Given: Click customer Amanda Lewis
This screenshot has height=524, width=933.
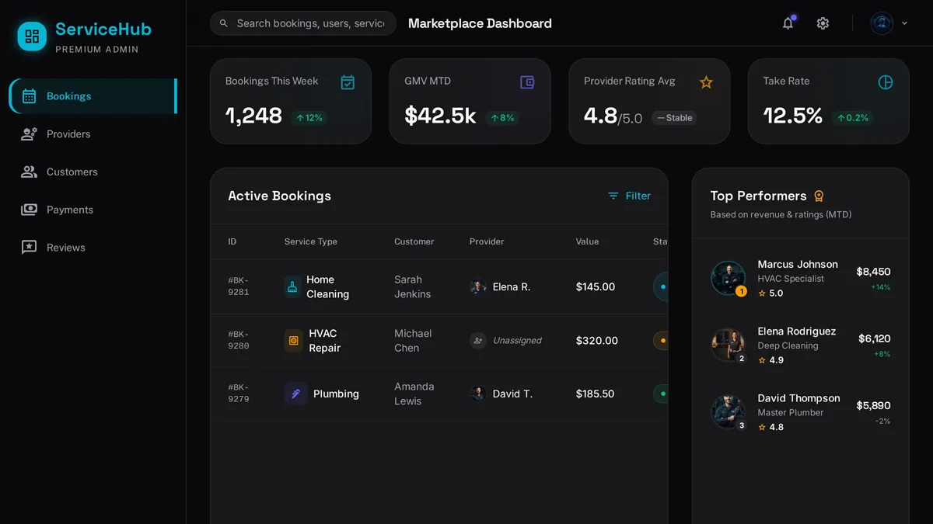Looking at the screenshot, I should [x=414, y=394].
